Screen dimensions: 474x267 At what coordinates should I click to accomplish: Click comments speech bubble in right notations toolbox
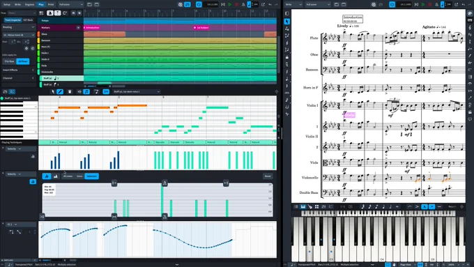[x=470, y=119]
